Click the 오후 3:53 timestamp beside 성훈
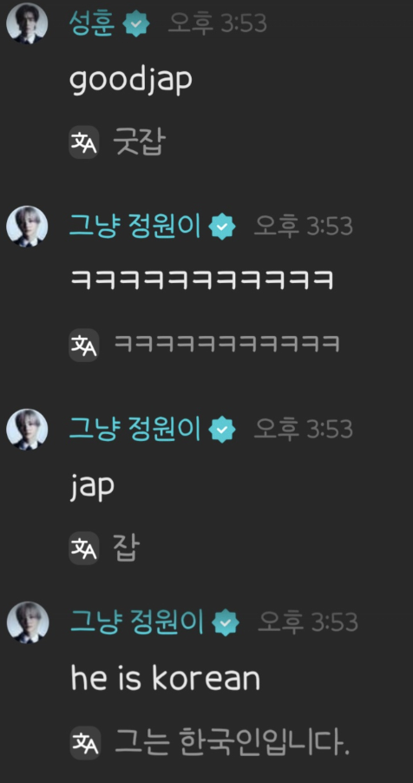 coord(217,23)
